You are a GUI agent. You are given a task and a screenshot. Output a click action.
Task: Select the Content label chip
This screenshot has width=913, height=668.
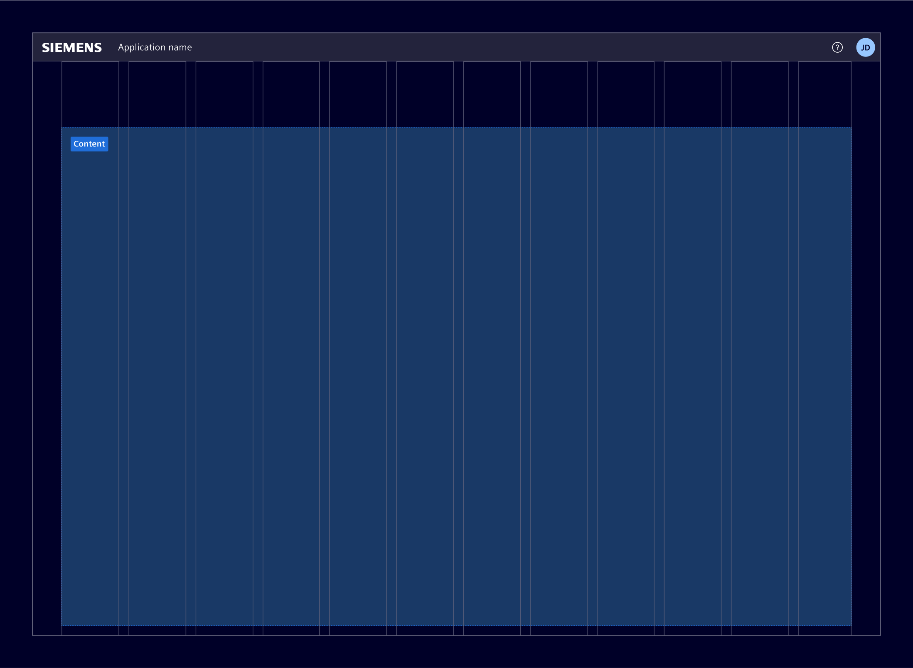tap(89, 144)
